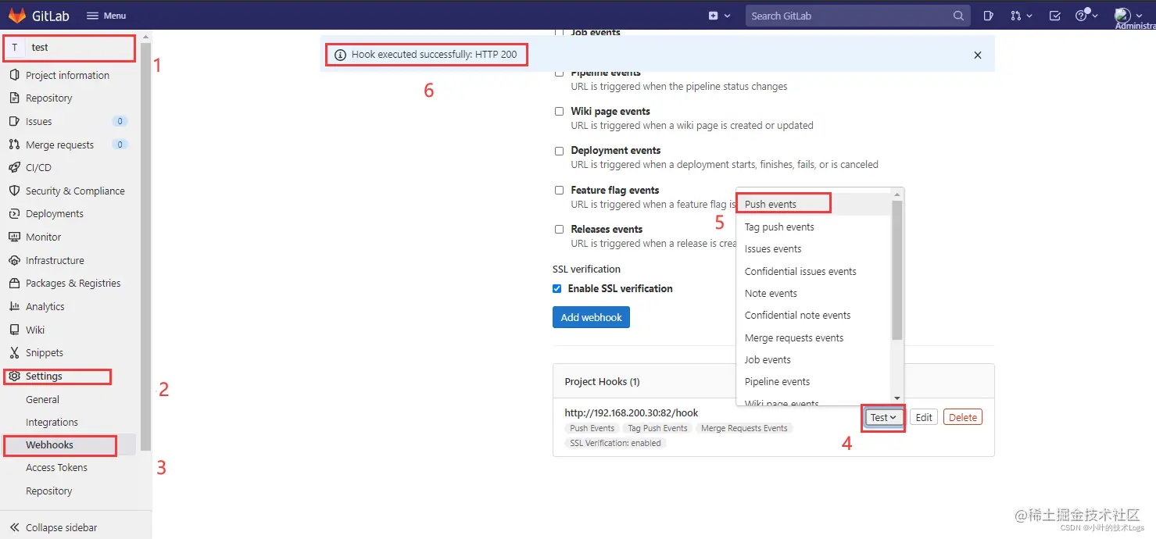Click the Merge Requests Events badge
This screenshot has width=1156, height=539.
pos(744,428)
